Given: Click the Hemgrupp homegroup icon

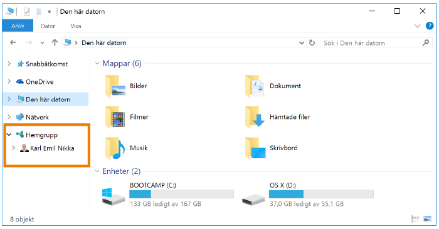Looking at the screenshot, I should [20, 135].
